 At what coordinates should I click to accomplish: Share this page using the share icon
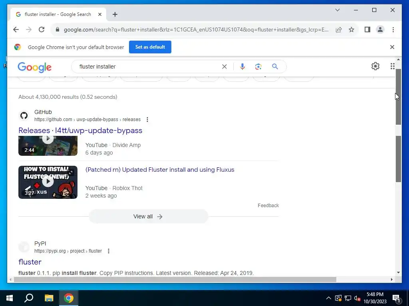339,29
